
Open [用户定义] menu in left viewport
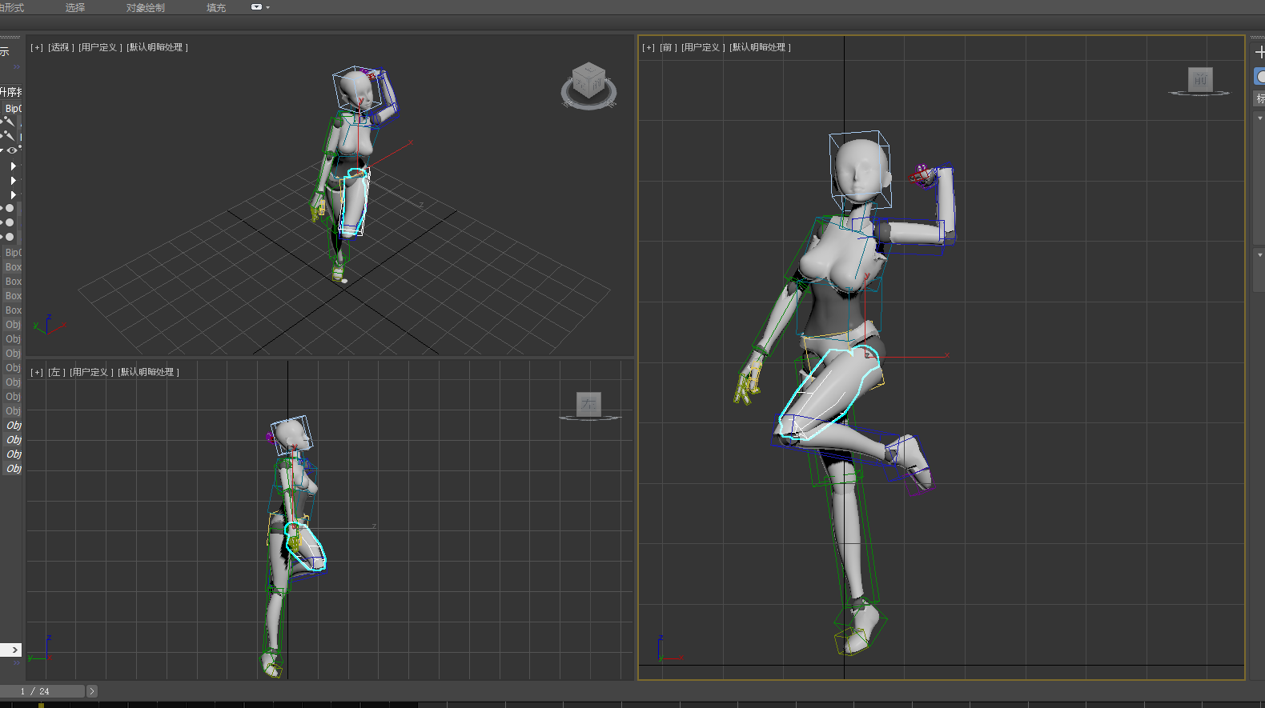(91, 372)
